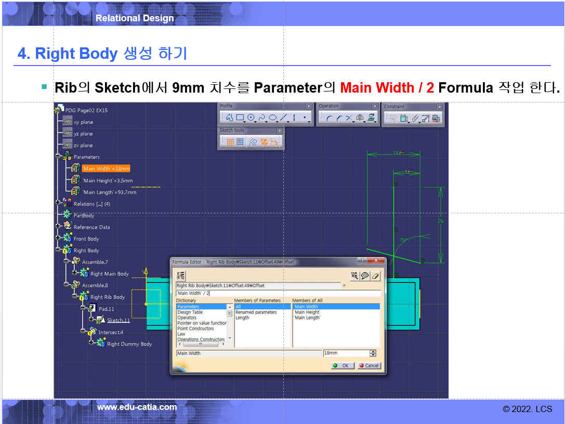Screen dimensions: 565x424
Task: Click the eraser icon in Formula Editor
Action: pos(376,276)
